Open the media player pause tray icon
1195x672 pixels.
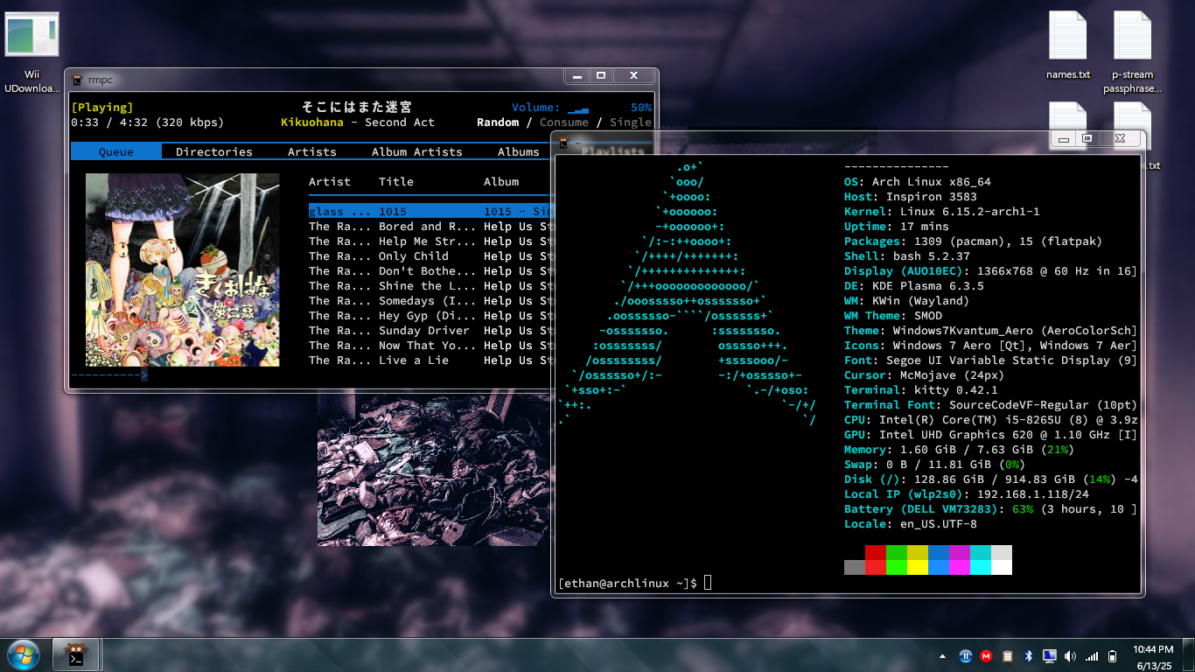tap(966, 656)
